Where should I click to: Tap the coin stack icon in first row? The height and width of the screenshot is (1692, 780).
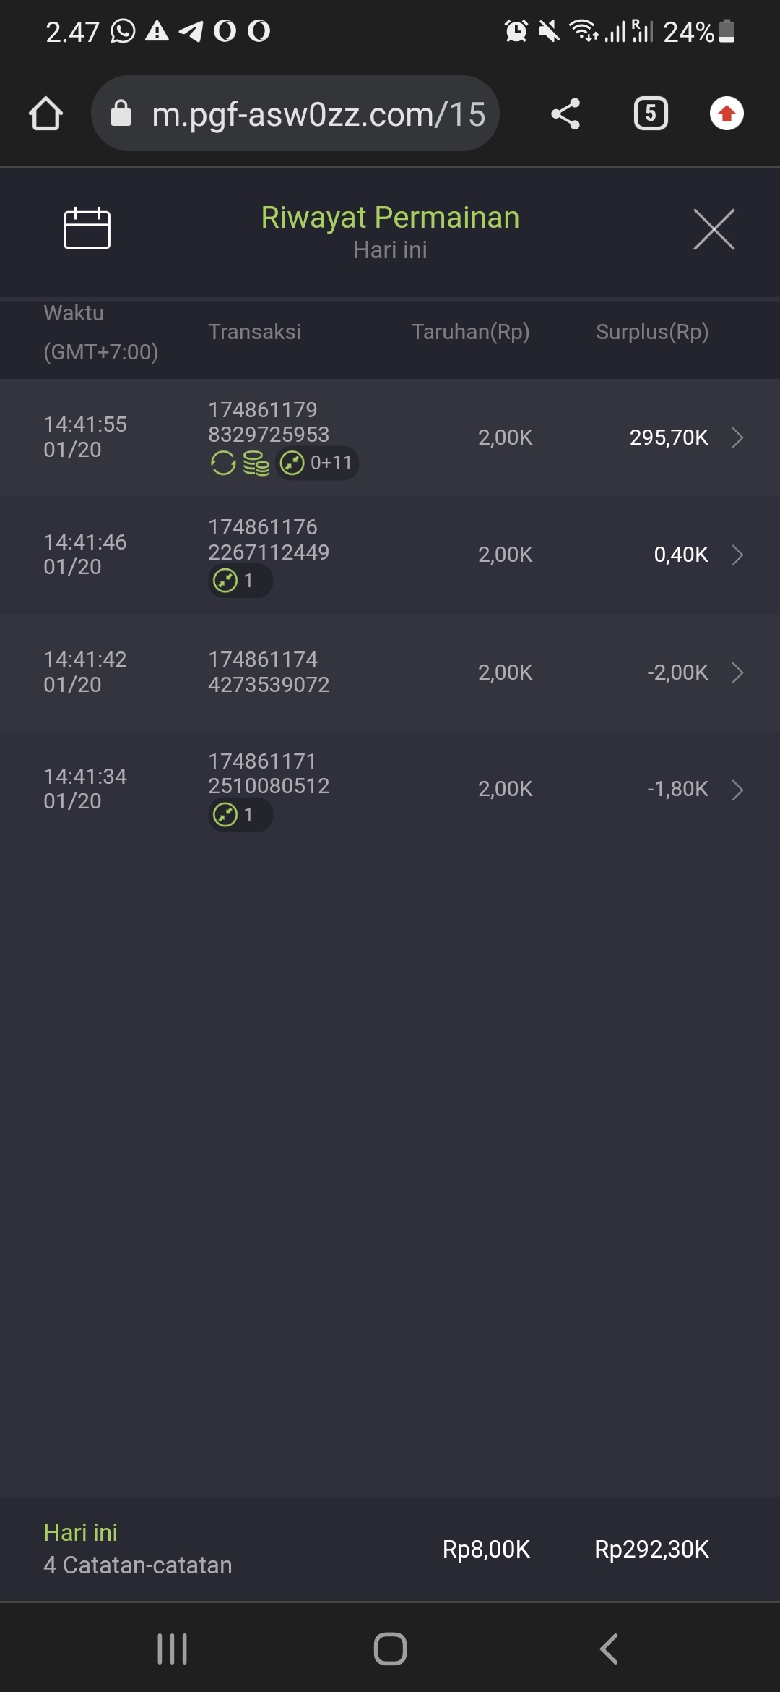point(256,463)
